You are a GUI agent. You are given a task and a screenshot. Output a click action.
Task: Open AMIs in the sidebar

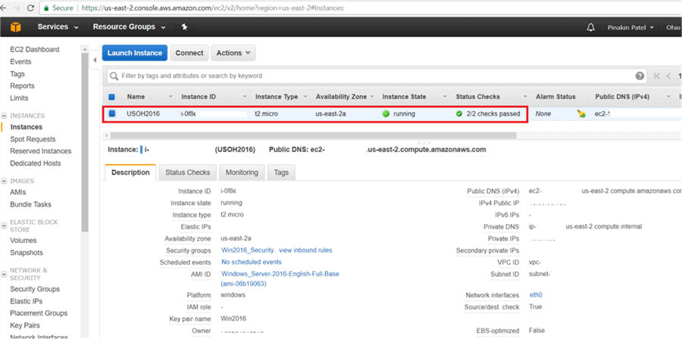pos(18,192)
